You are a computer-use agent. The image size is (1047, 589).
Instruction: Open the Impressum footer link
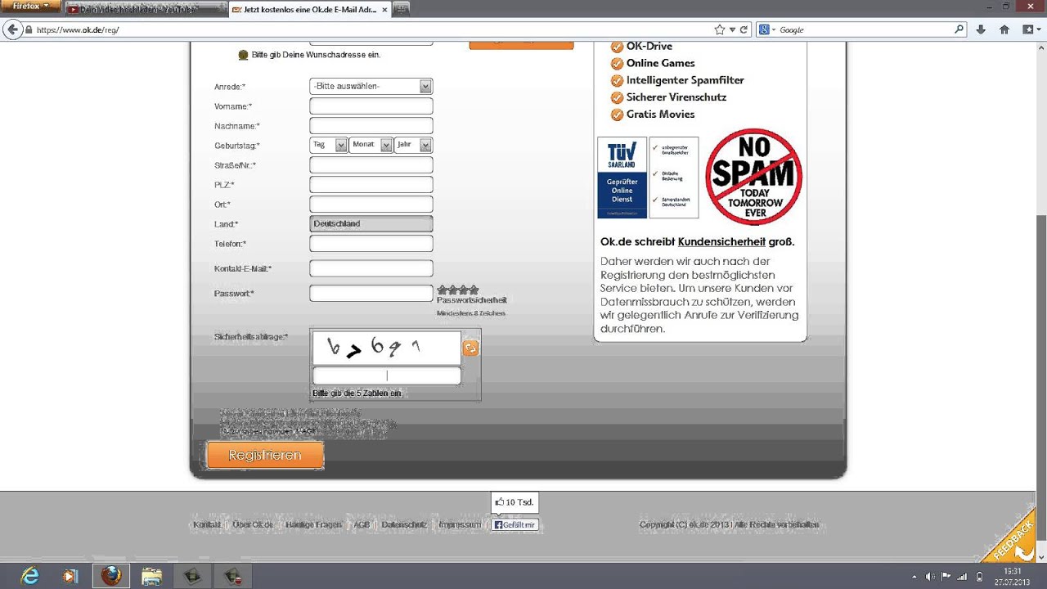click(x=460, y=524)
